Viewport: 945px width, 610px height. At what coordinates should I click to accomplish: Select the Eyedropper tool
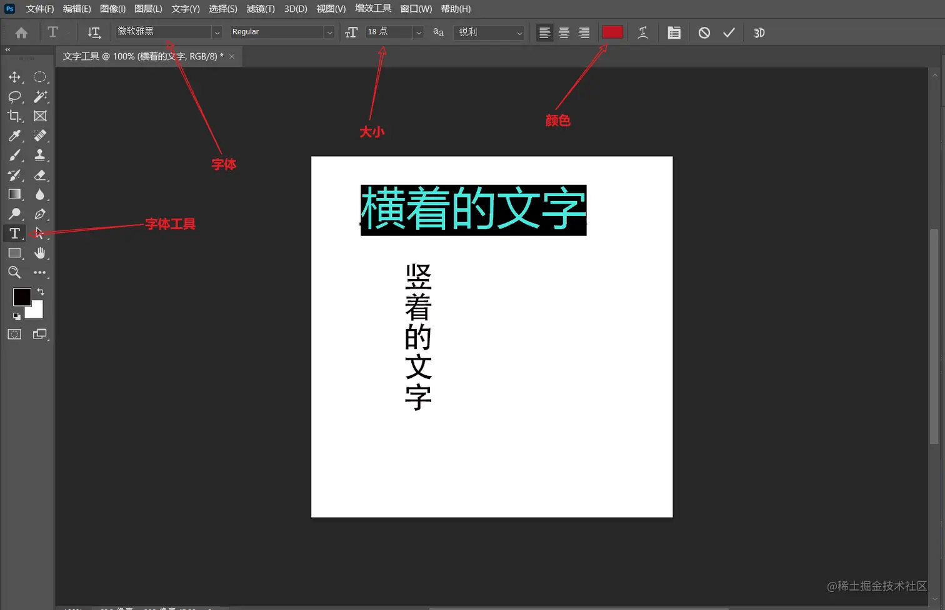14,135
